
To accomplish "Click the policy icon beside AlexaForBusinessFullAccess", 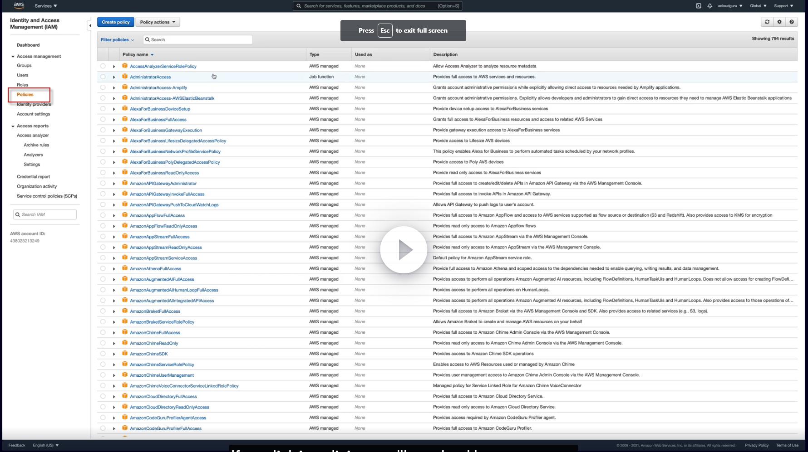I will 125,119.
